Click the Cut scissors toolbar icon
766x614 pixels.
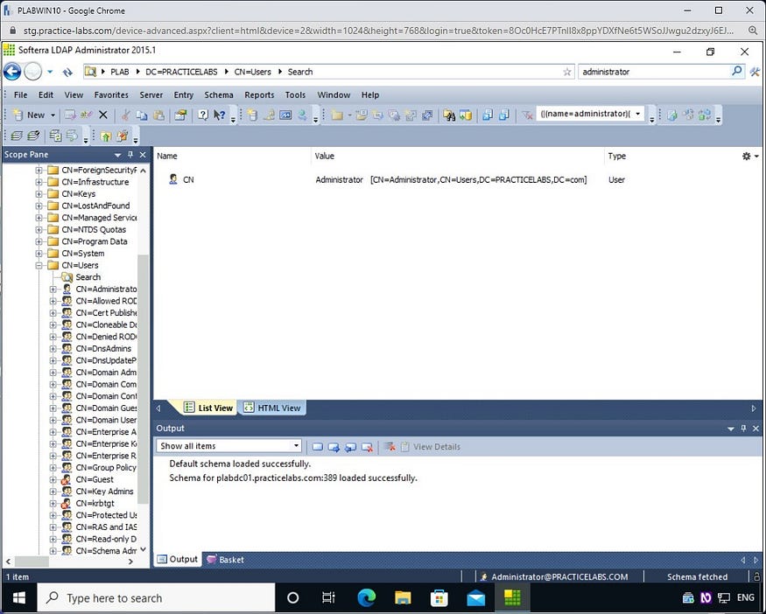tap(126, 115)
